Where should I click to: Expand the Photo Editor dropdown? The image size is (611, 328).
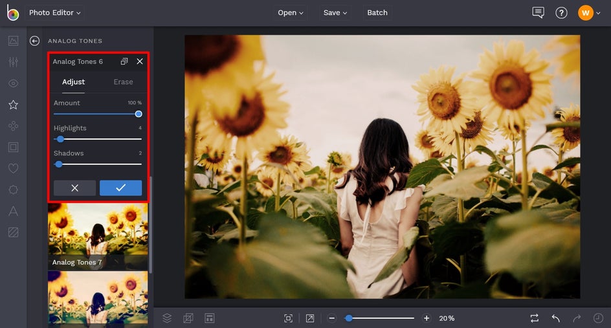[55, 13]
